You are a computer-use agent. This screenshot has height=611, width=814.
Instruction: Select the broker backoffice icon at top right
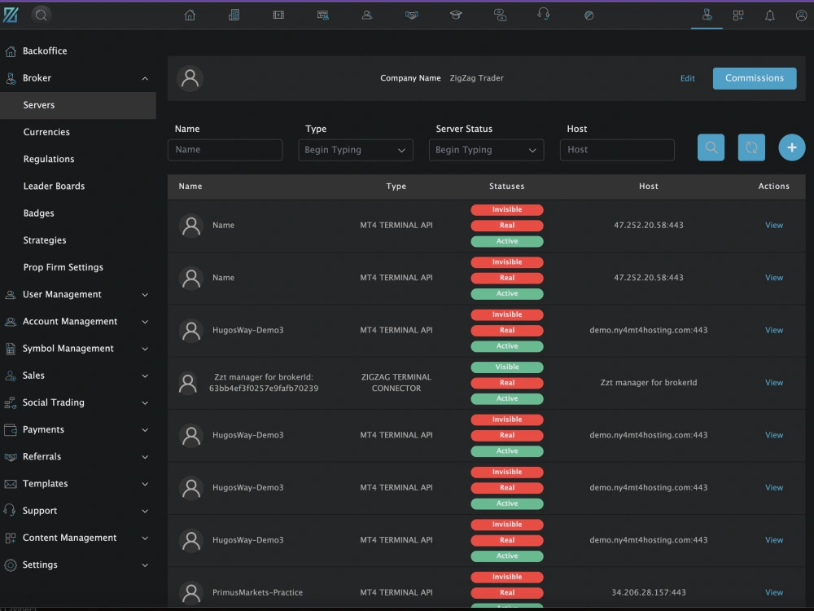coord(707,15)
